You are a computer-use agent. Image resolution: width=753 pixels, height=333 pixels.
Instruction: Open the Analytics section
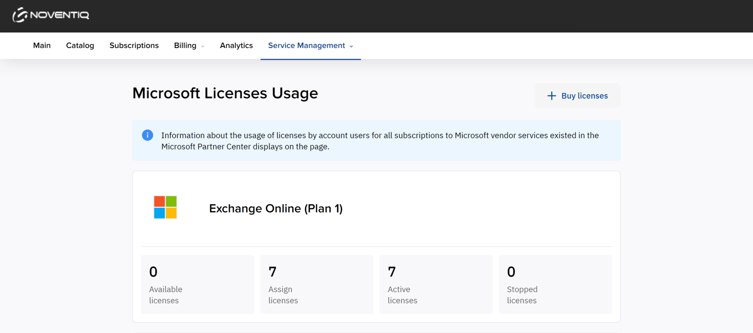tap(236, 46)
